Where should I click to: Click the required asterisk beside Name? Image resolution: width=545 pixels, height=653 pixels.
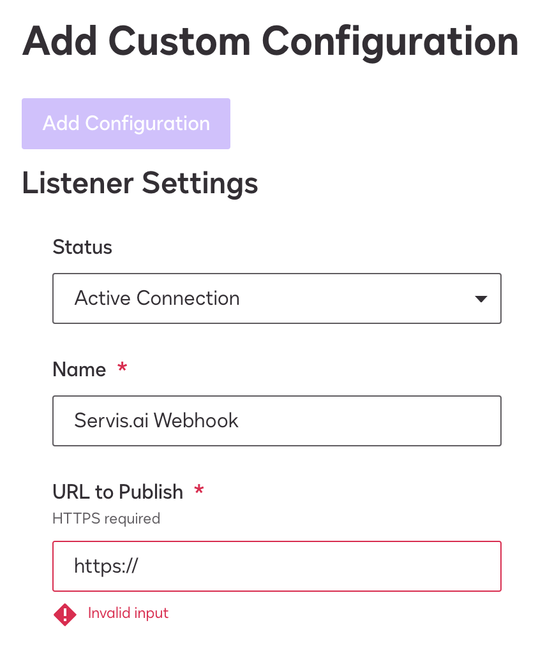coord(122,368)
